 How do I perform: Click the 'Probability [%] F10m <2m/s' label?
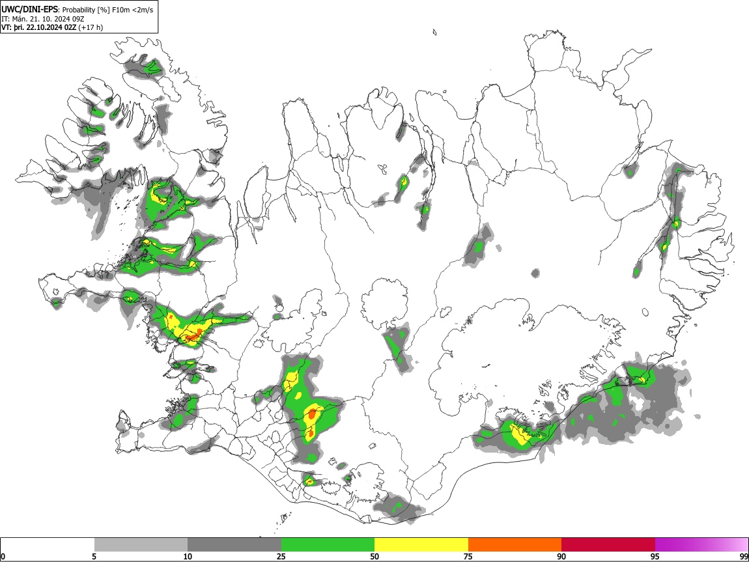108,10
